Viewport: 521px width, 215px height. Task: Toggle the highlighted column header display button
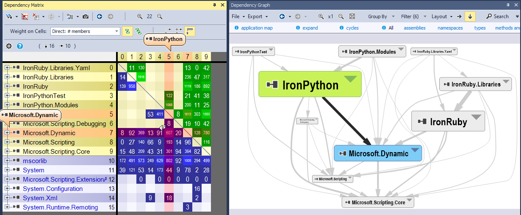190,31
